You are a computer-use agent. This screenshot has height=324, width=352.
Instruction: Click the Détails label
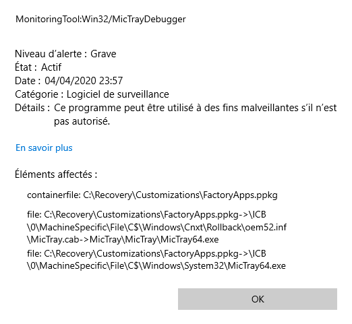[x=32, y=108]
